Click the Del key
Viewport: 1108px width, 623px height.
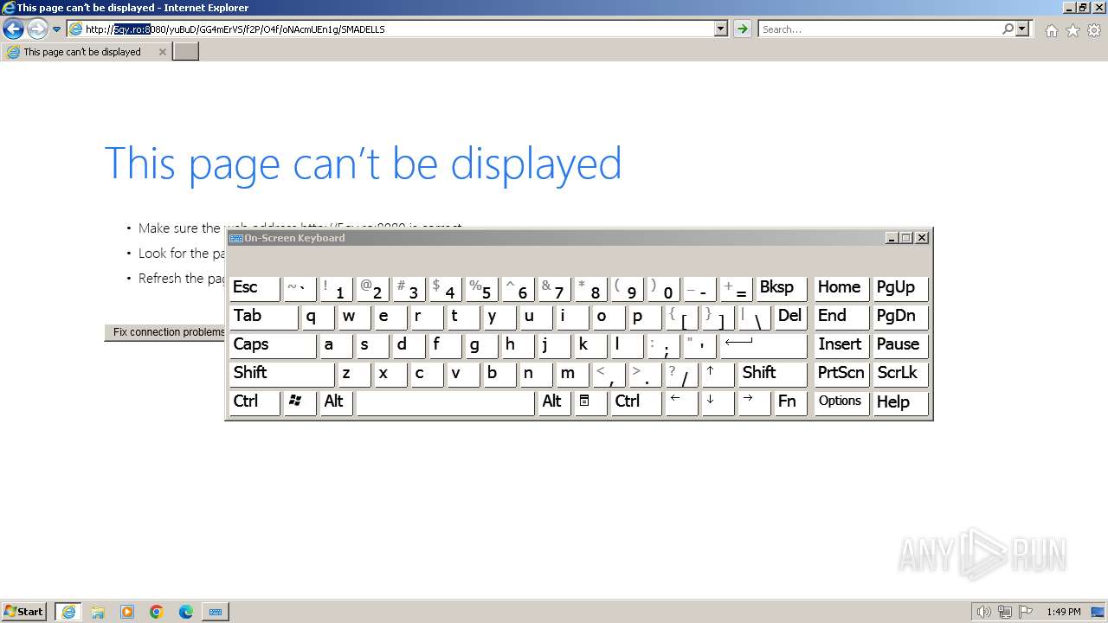790,317
